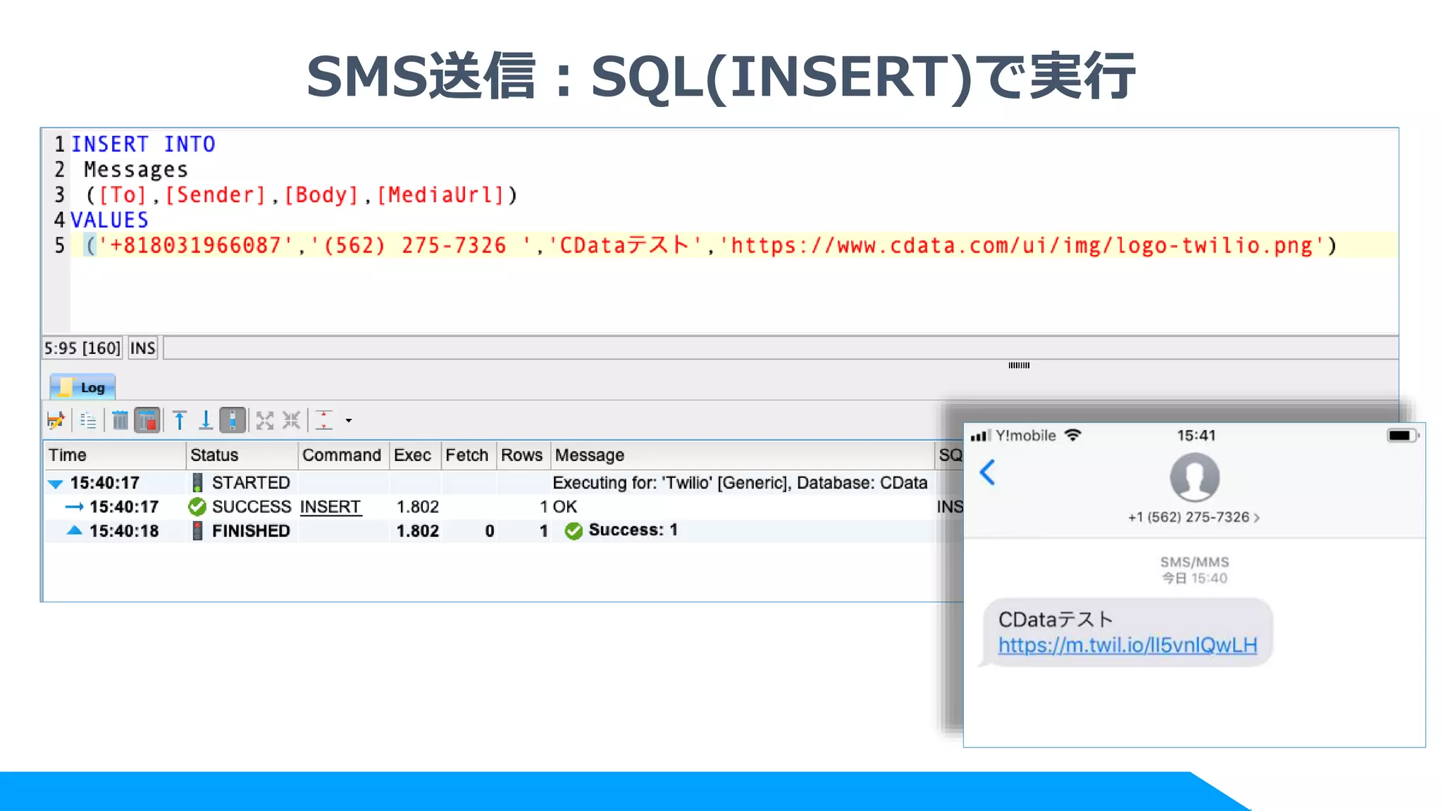Viewport: 1443px width, 811px height.
Task: Tap the Y!mobile signal bars icon
Action: click(981, 436)
